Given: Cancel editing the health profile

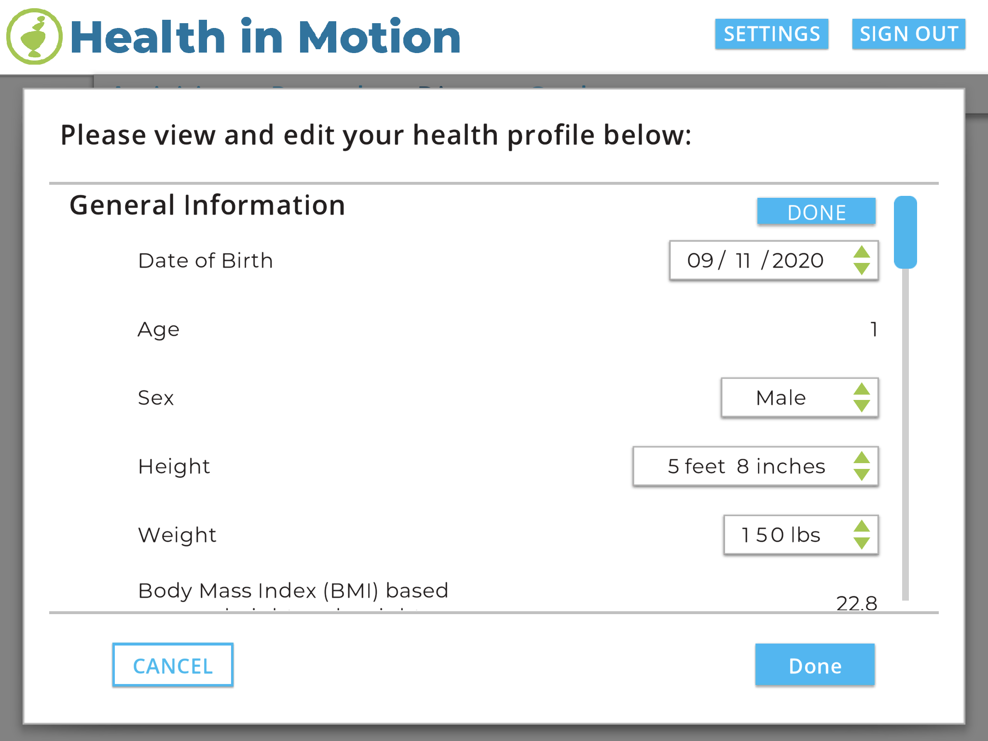Looking at the screenshot, I should [x=173, y=665].
